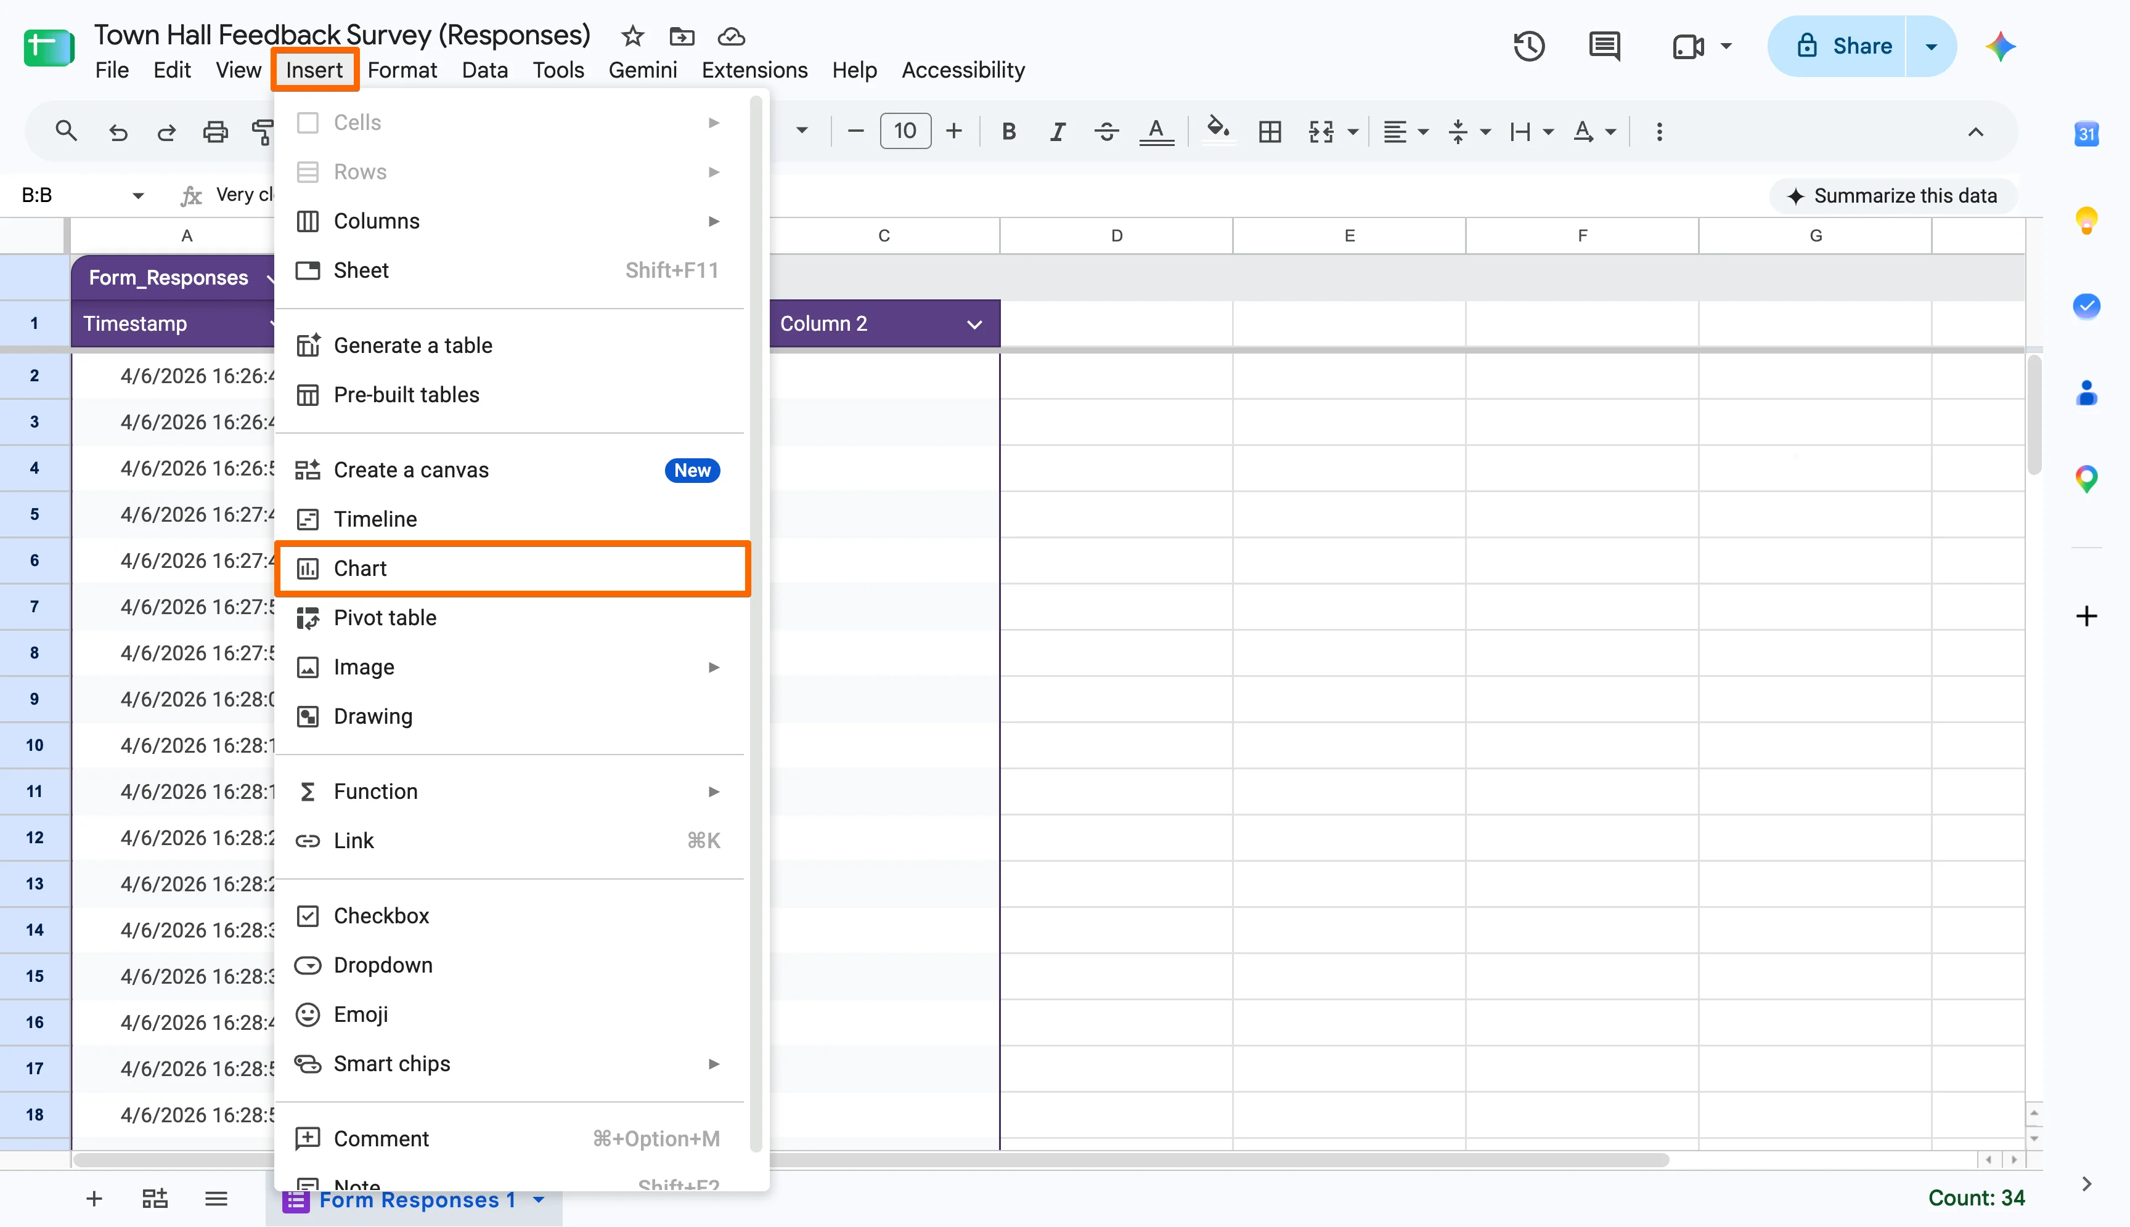Click the font size field showing 10
Viewport: 2130px width, 1227px height.
905,131
